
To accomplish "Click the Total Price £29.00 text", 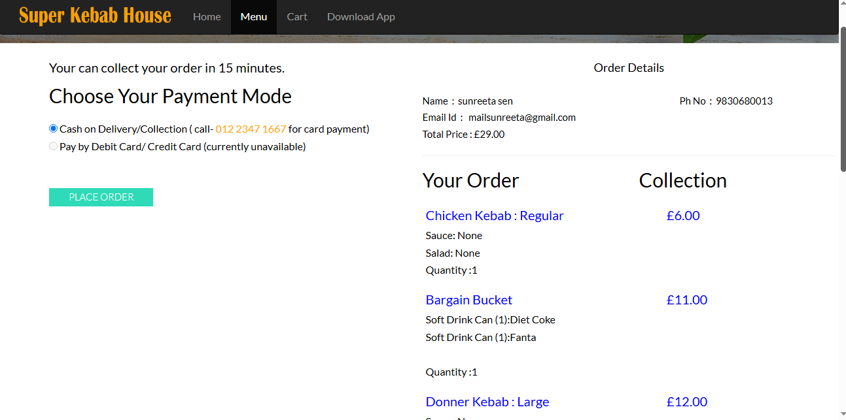I will (463, 135).
